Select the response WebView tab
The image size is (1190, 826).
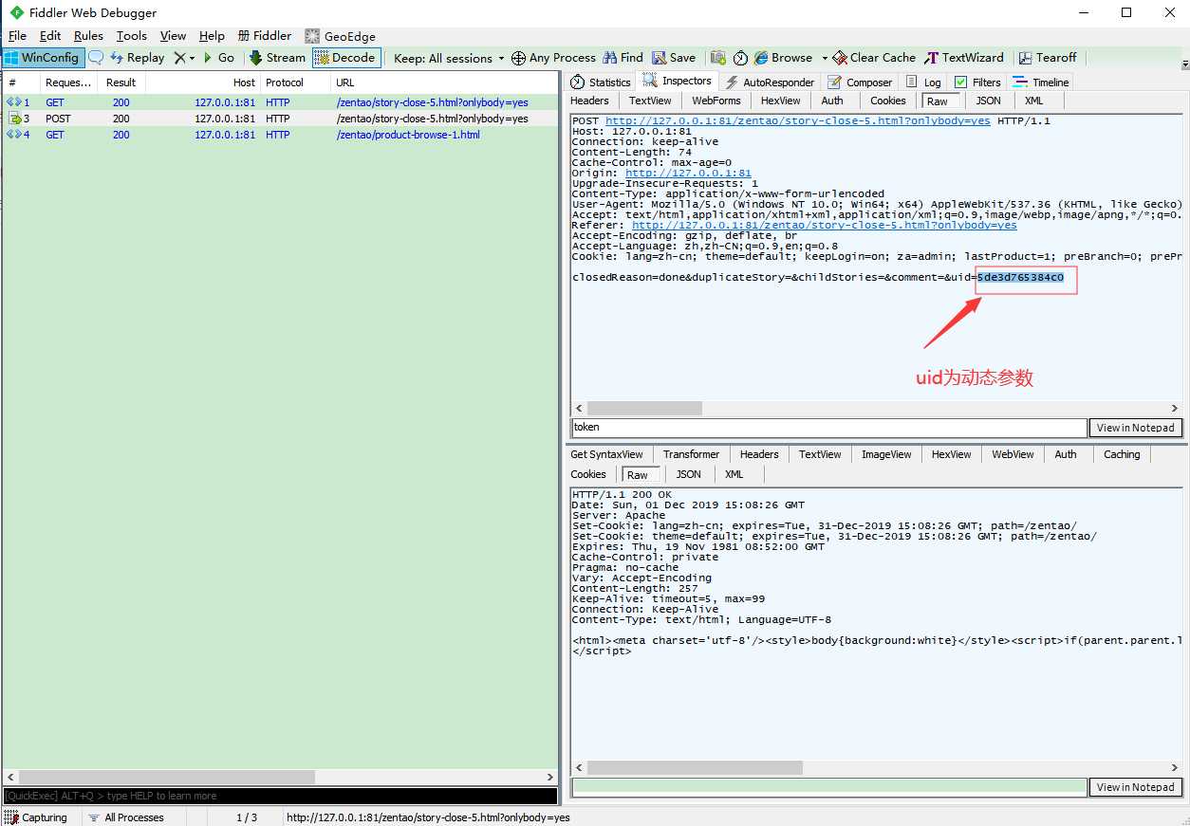pyautogui.click(x=1013, y=454)
